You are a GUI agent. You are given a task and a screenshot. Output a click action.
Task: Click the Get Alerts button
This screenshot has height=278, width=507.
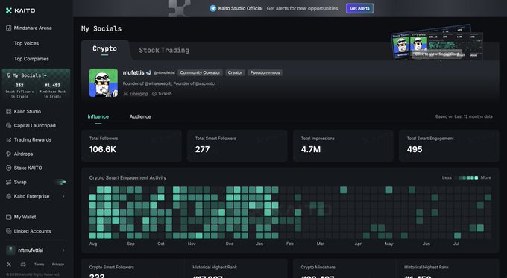pos(359,8)
